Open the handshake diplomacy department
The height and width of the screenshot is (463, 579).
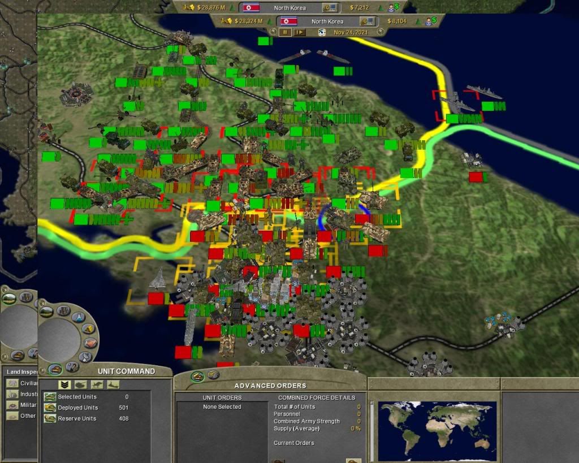click(x=90, y=343)
